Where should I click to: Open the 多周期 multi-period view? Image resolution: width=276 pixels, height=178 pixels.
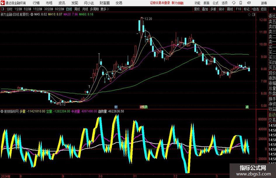coord(94,9)
